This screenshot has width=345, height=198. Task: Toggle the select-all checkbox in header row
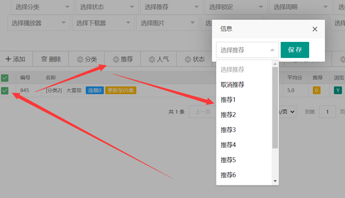pos(5,78)
